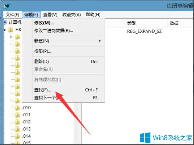
Task: Select 权限(P)... menu entry
Action: click(x=43, y=51)
